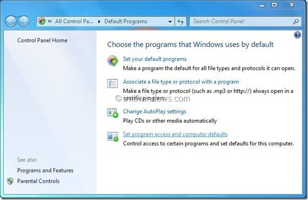
Task: Open 'Parental Controls' link
Action: 38,181
